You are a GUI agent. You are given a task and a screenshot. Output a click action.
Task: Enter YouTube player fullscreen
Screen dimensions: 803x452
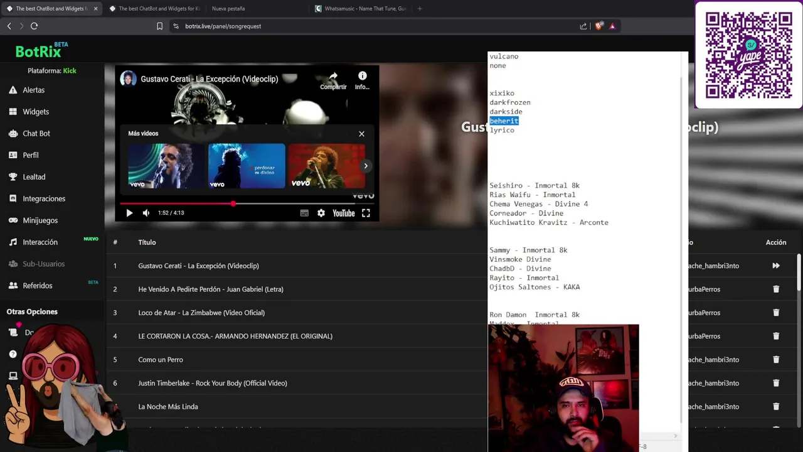click(x=366, y=213)
